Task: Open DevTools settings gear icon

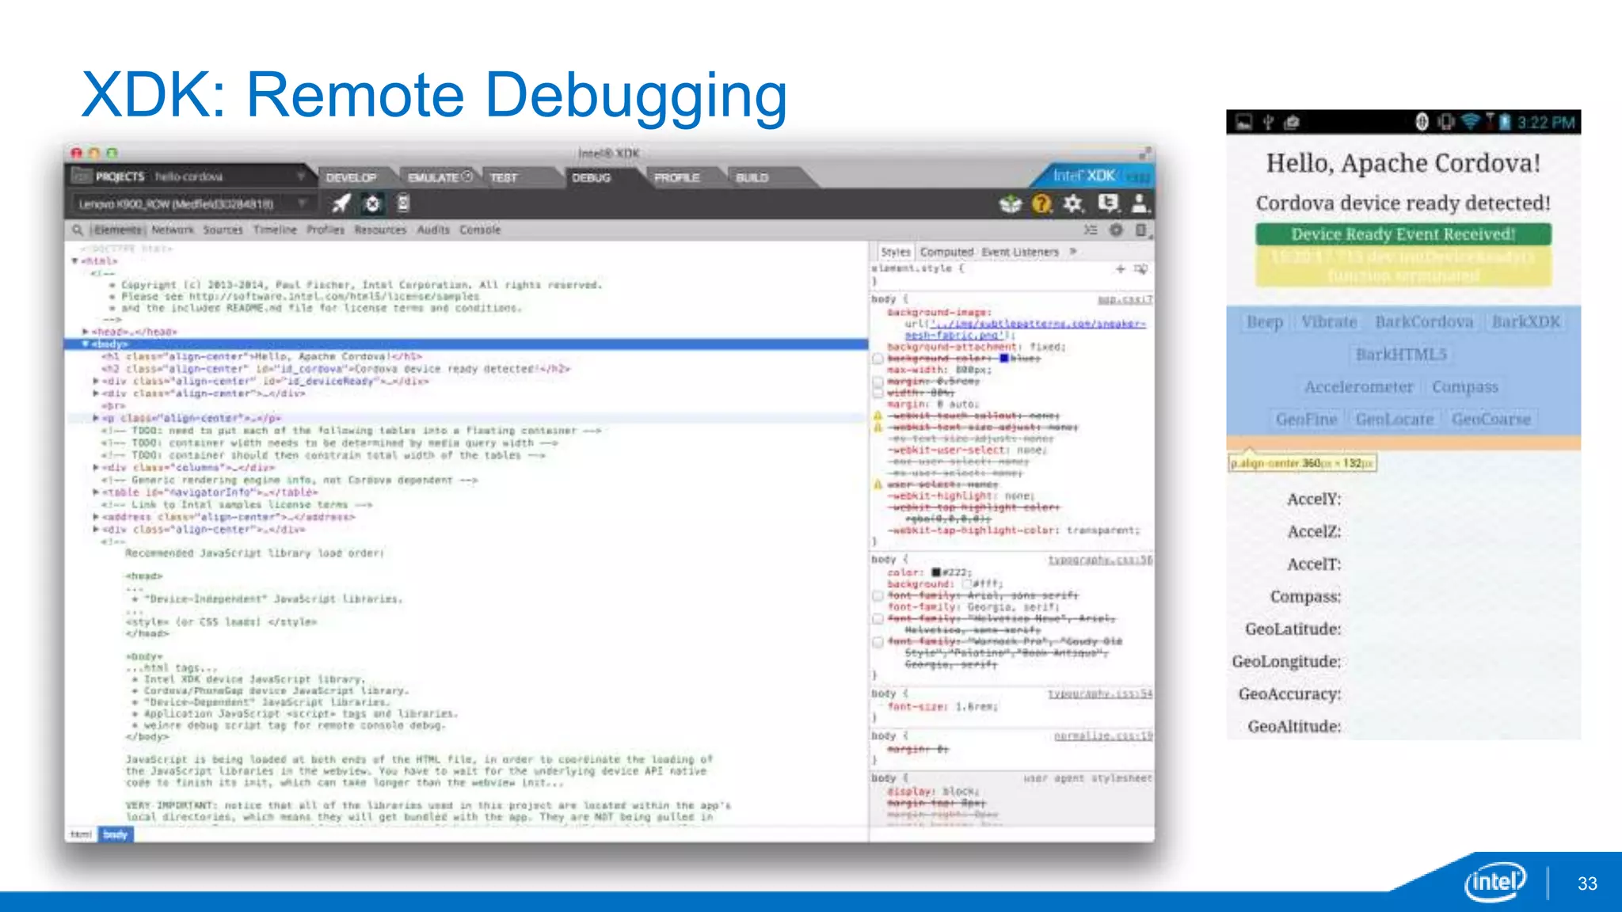Action: point(1116,230)
